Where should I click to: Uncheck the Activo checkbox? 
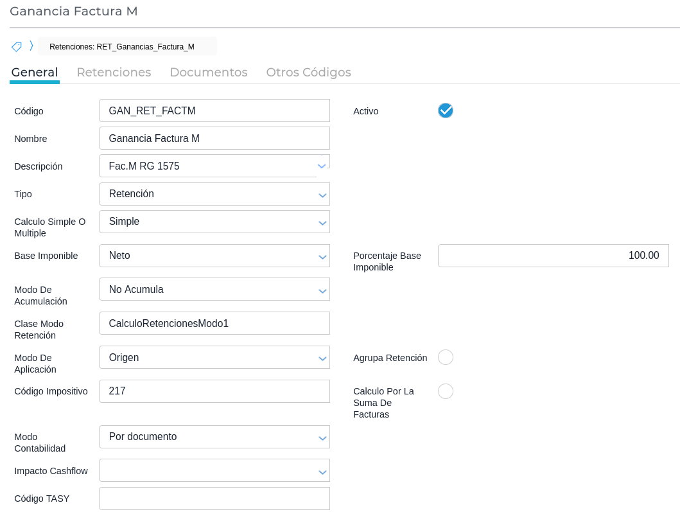pos(446,110)
